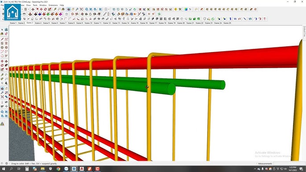Select the Pan hand tool in left toolbar
Viewport: 306px width, 172px height.
coord(6,89)
